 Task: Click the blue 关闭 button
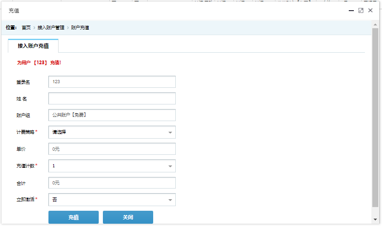[128, 217]
